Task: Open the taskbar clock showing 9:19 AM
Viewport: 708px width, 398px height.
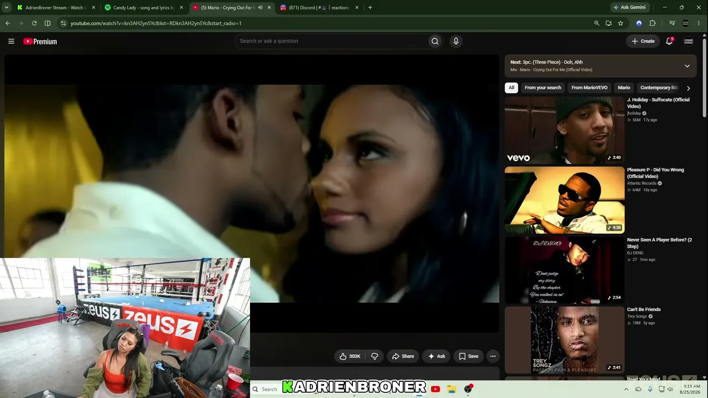Action: 692,389
